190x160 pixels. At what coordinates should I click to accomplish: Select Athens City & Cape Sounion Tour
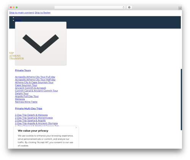coord(34,82)
